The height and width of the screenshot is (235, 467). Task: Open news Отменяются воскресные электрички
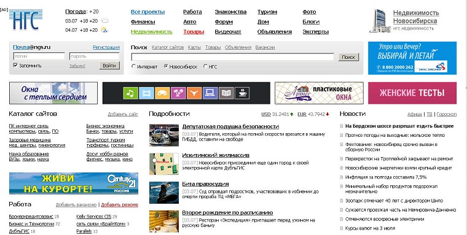pyautogui.click(x=385, y=219)
